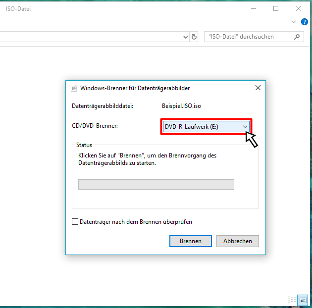
Task: Click the Abbrechen button
Action: pos(238,241)
